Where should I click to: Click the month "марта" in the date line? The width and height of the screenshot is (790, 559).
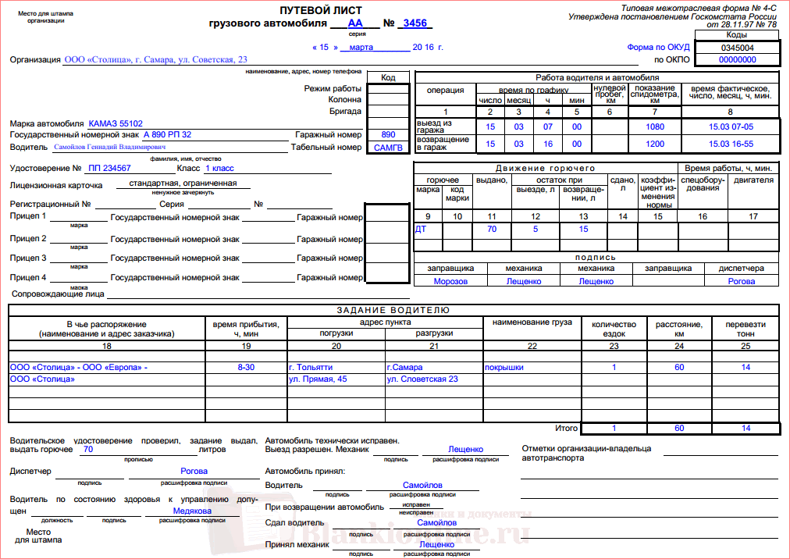coord(361,47)
